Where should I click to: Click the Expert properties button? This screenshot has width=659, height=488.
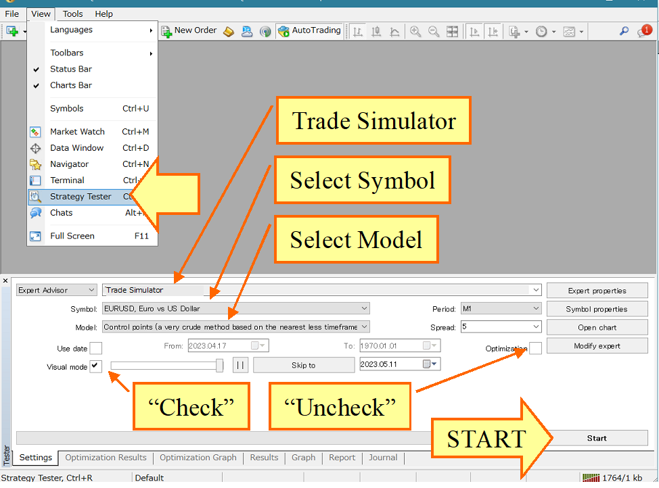point(597,291)
